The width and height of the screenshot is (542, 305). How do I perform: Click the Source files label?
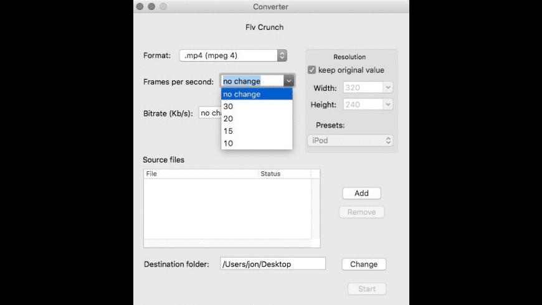[x=163, y=160]
